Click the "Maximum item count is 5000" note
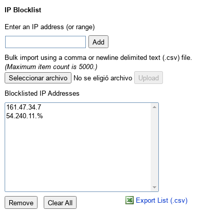201x215 pixels. click(x=51, y=67)
